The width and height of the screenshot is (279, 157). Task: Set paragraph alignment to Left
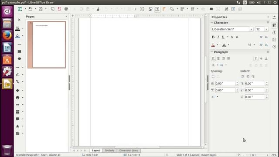(213, 58)
